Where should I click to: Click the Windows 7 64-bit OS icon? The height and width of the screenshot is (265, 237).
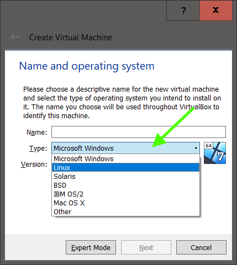(x=215, y=153)
